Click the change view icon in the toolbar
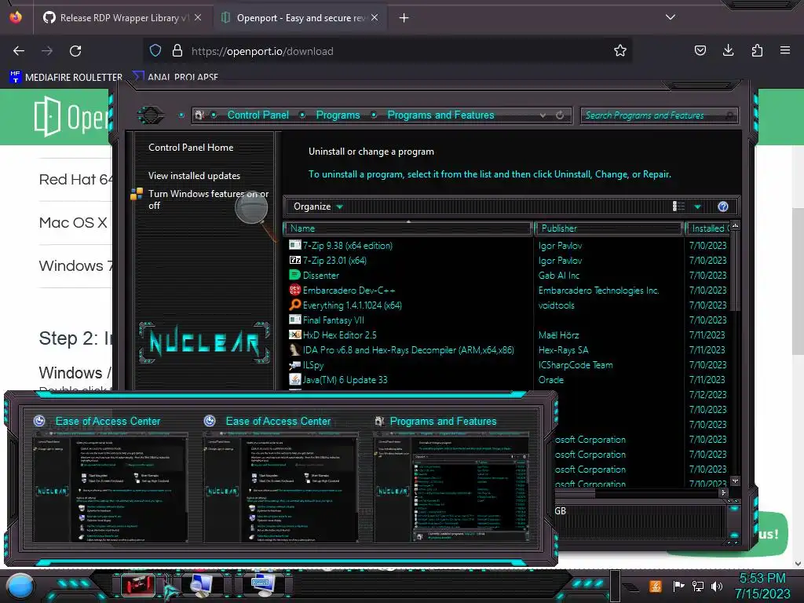The image size is (804, 603). click(678, 206)
